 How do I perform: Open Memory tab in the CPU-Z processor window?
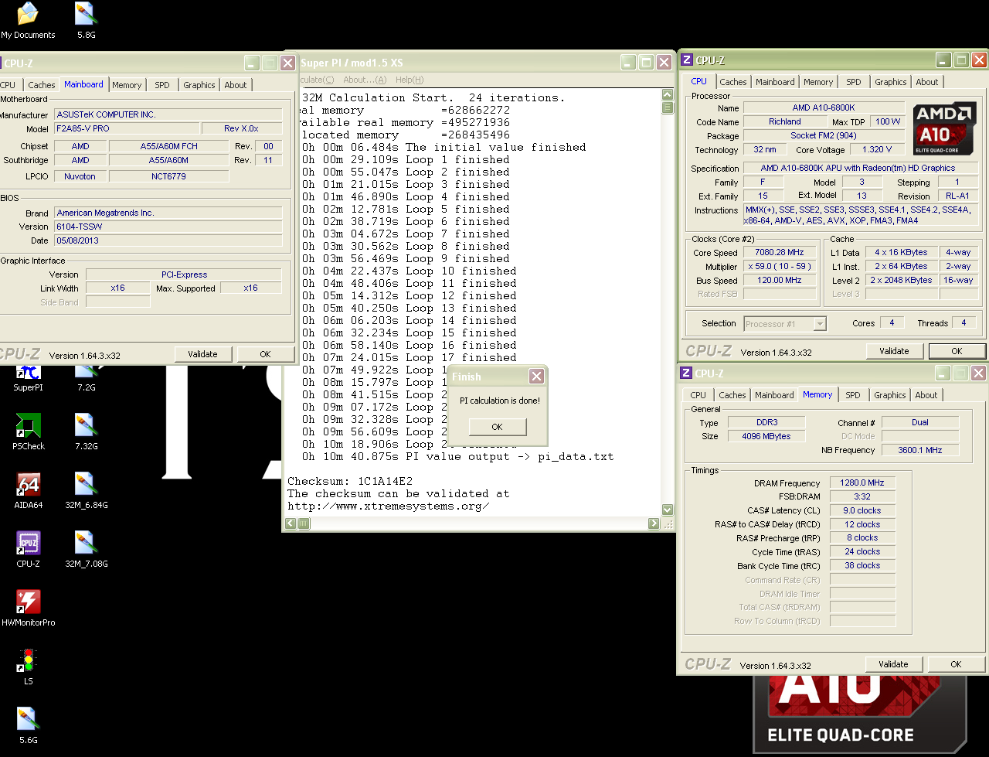click(818, 82)
